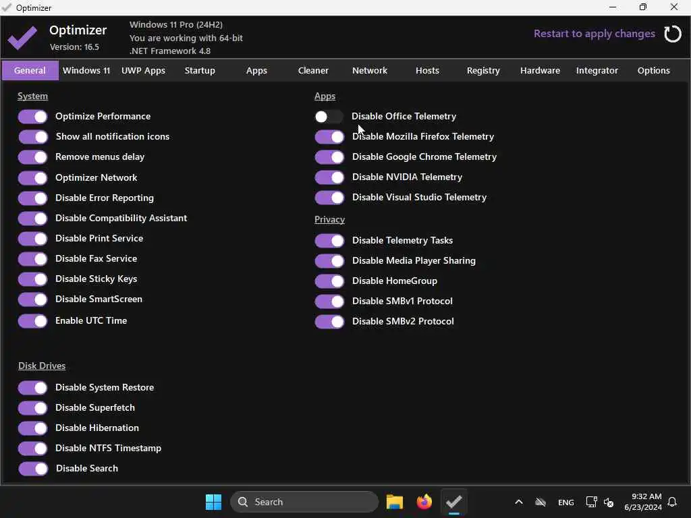The image size is (691, 518).
Task: Enable Disable Office Telemetry switch
Action: coord(329,117)
